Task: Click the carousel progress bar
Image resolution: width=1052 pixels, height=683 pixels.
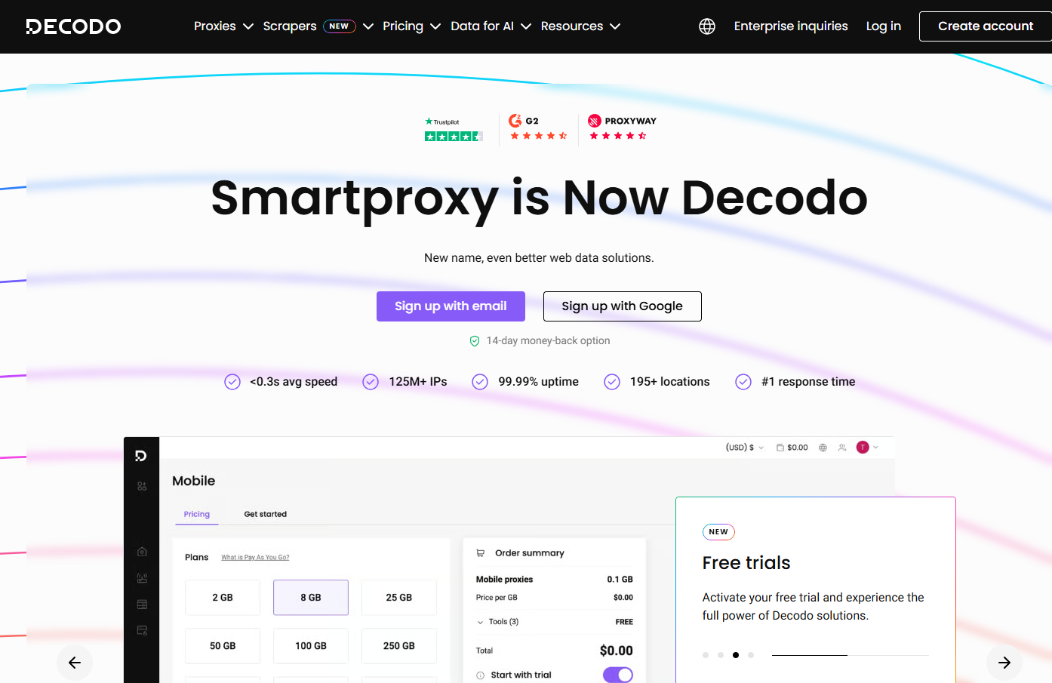Action: pyautogui.click(x=850, y=655)
